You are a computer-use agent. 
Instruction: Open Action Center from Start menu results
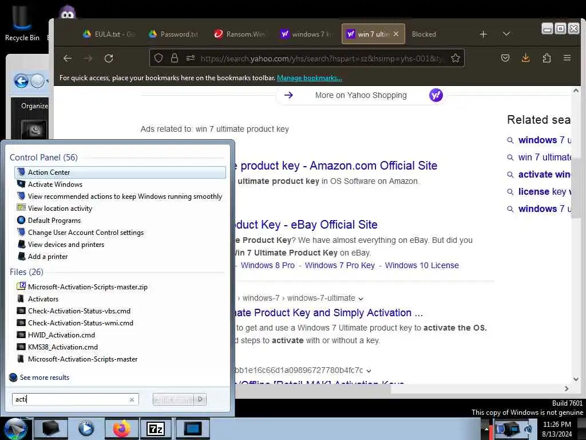tap(120, 172)
